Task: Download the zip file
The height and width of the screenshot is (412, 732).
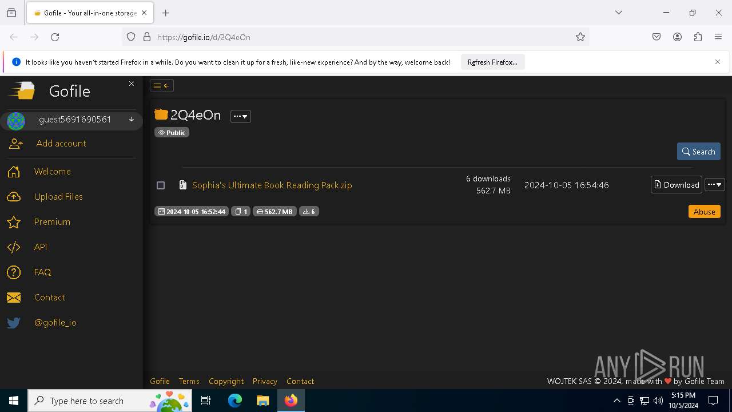Action: (677, 185)
